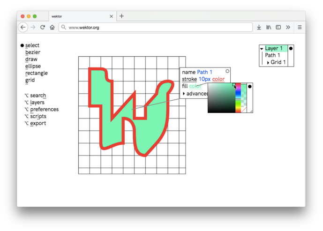Expand the advanced section of Path 1
323x231 pixels.
(184, 94)
